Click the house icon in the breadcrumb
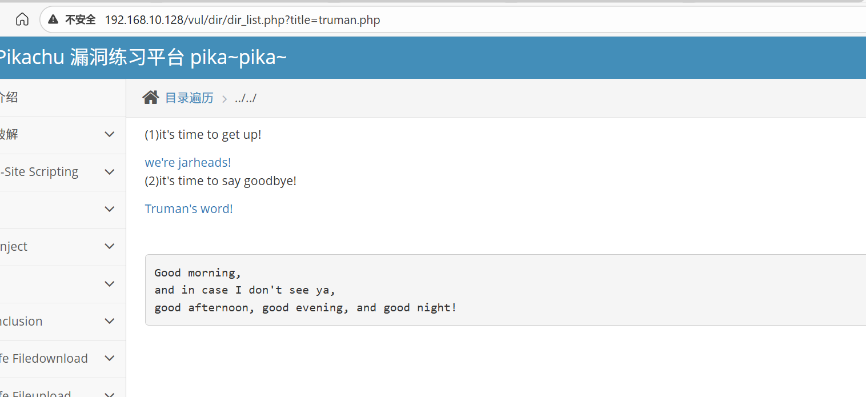Screen dimensions: 866x397 pyautogui.click(x=151, y=98)
